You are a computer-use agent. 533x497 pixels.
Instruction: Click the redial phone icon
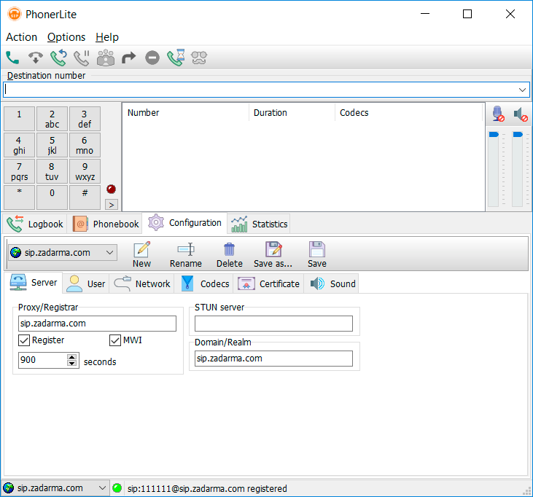pyautogui.click(x=58, y=58)
